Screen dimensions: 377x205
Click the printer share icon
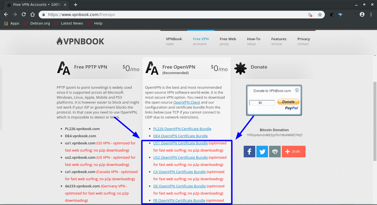click(275, 152)
